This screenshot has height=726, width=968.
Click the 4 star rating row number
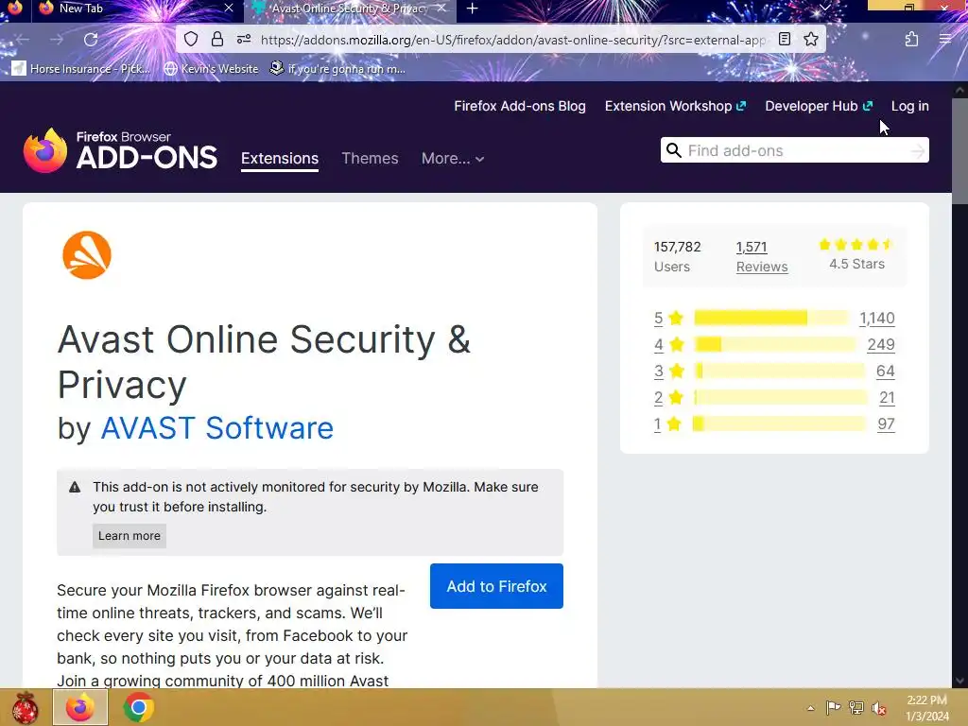click(659, 344)
